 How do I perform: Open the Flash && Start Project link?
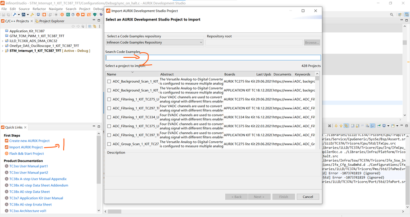click(26, 154)
